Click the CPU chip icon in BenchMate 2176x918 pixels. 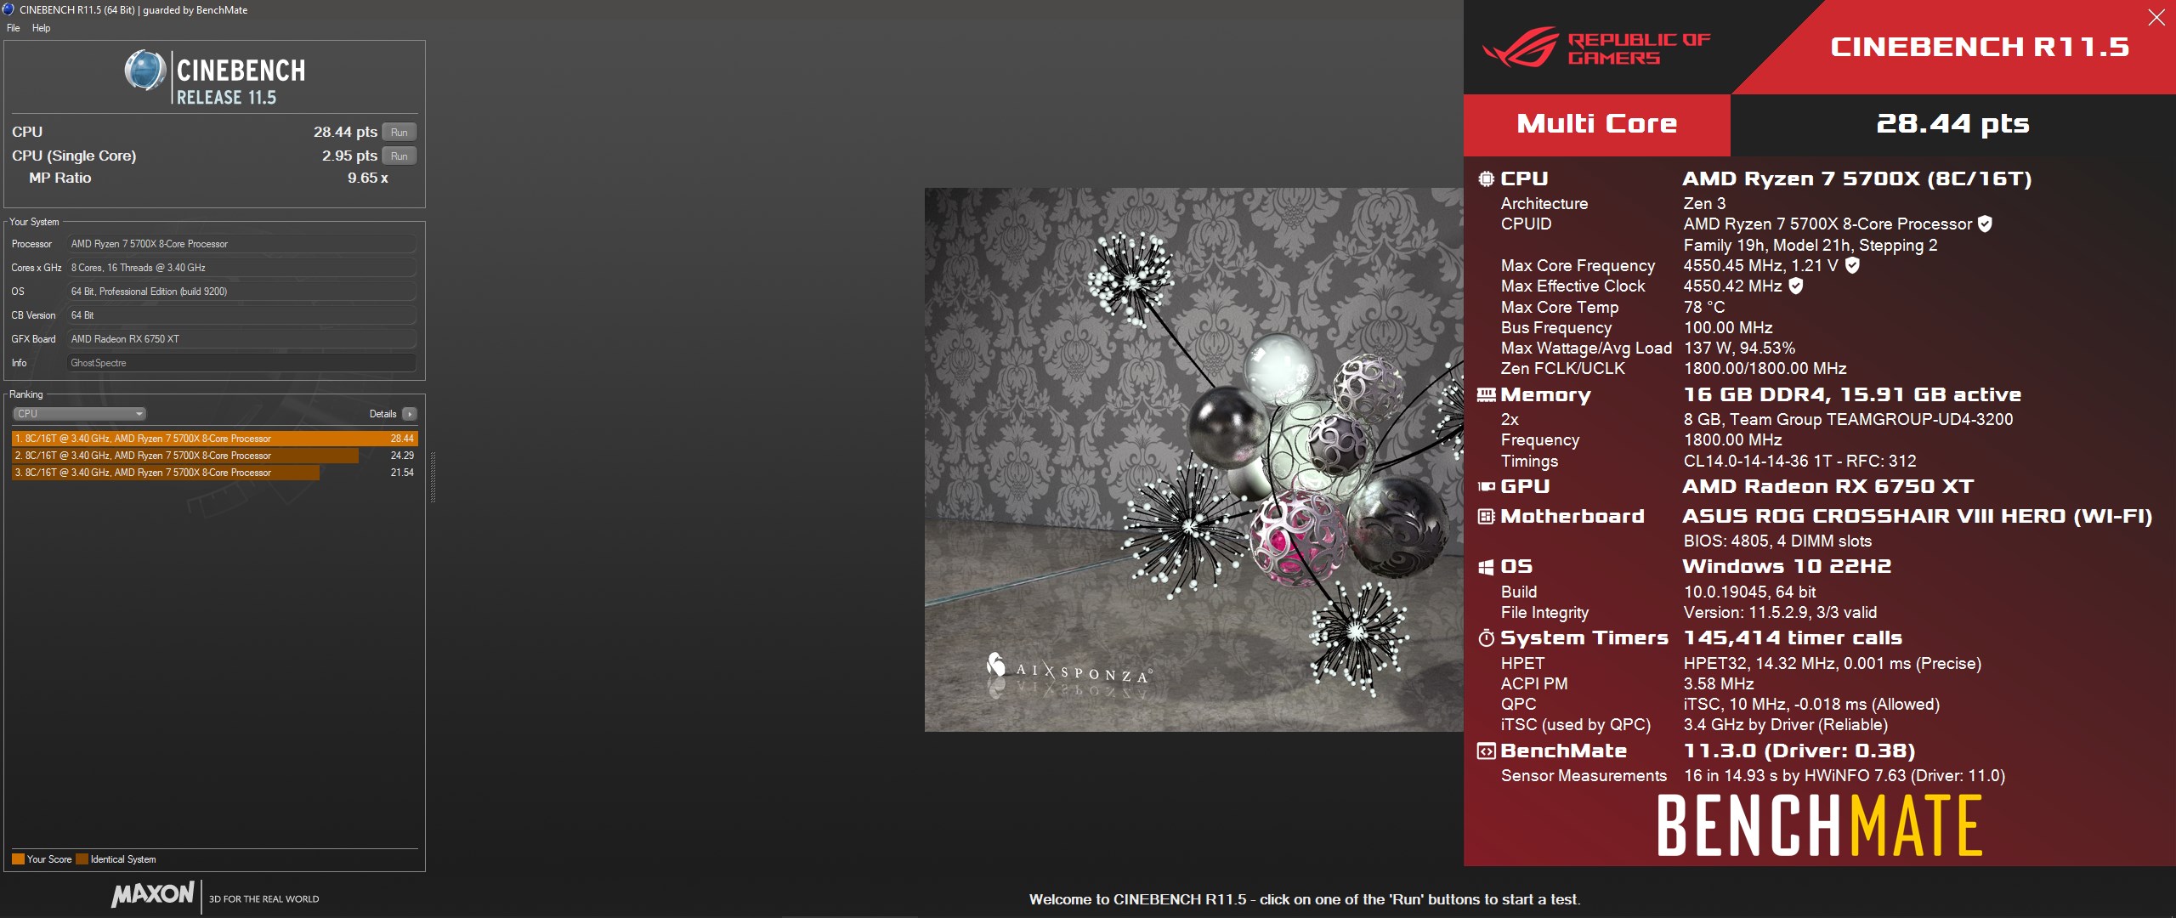(1486, 179)
